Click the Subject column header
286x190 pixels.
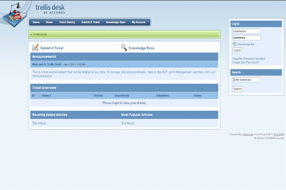click(46, 95)
